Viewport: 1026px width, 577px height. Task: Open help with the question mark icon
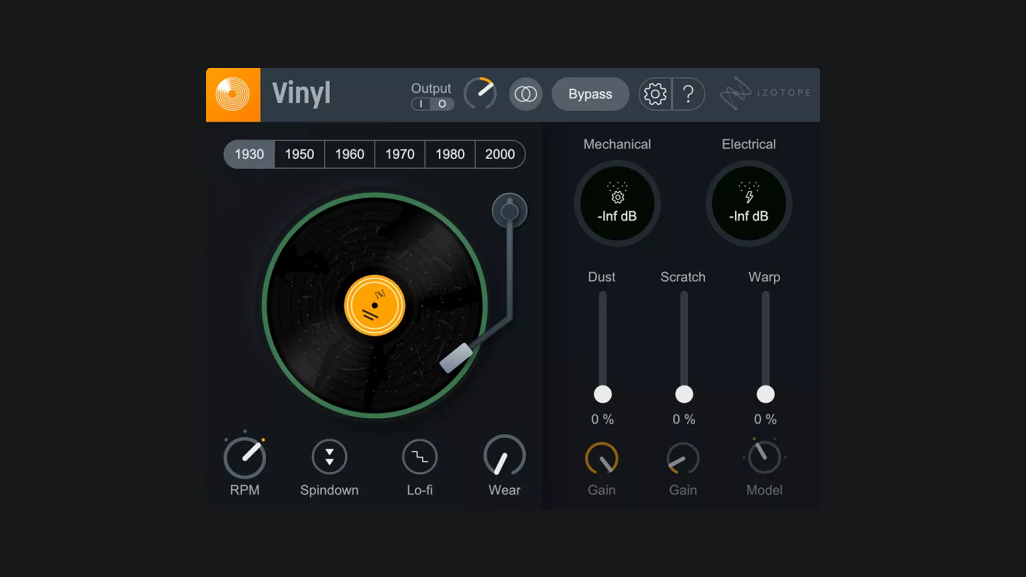point(688,94)
